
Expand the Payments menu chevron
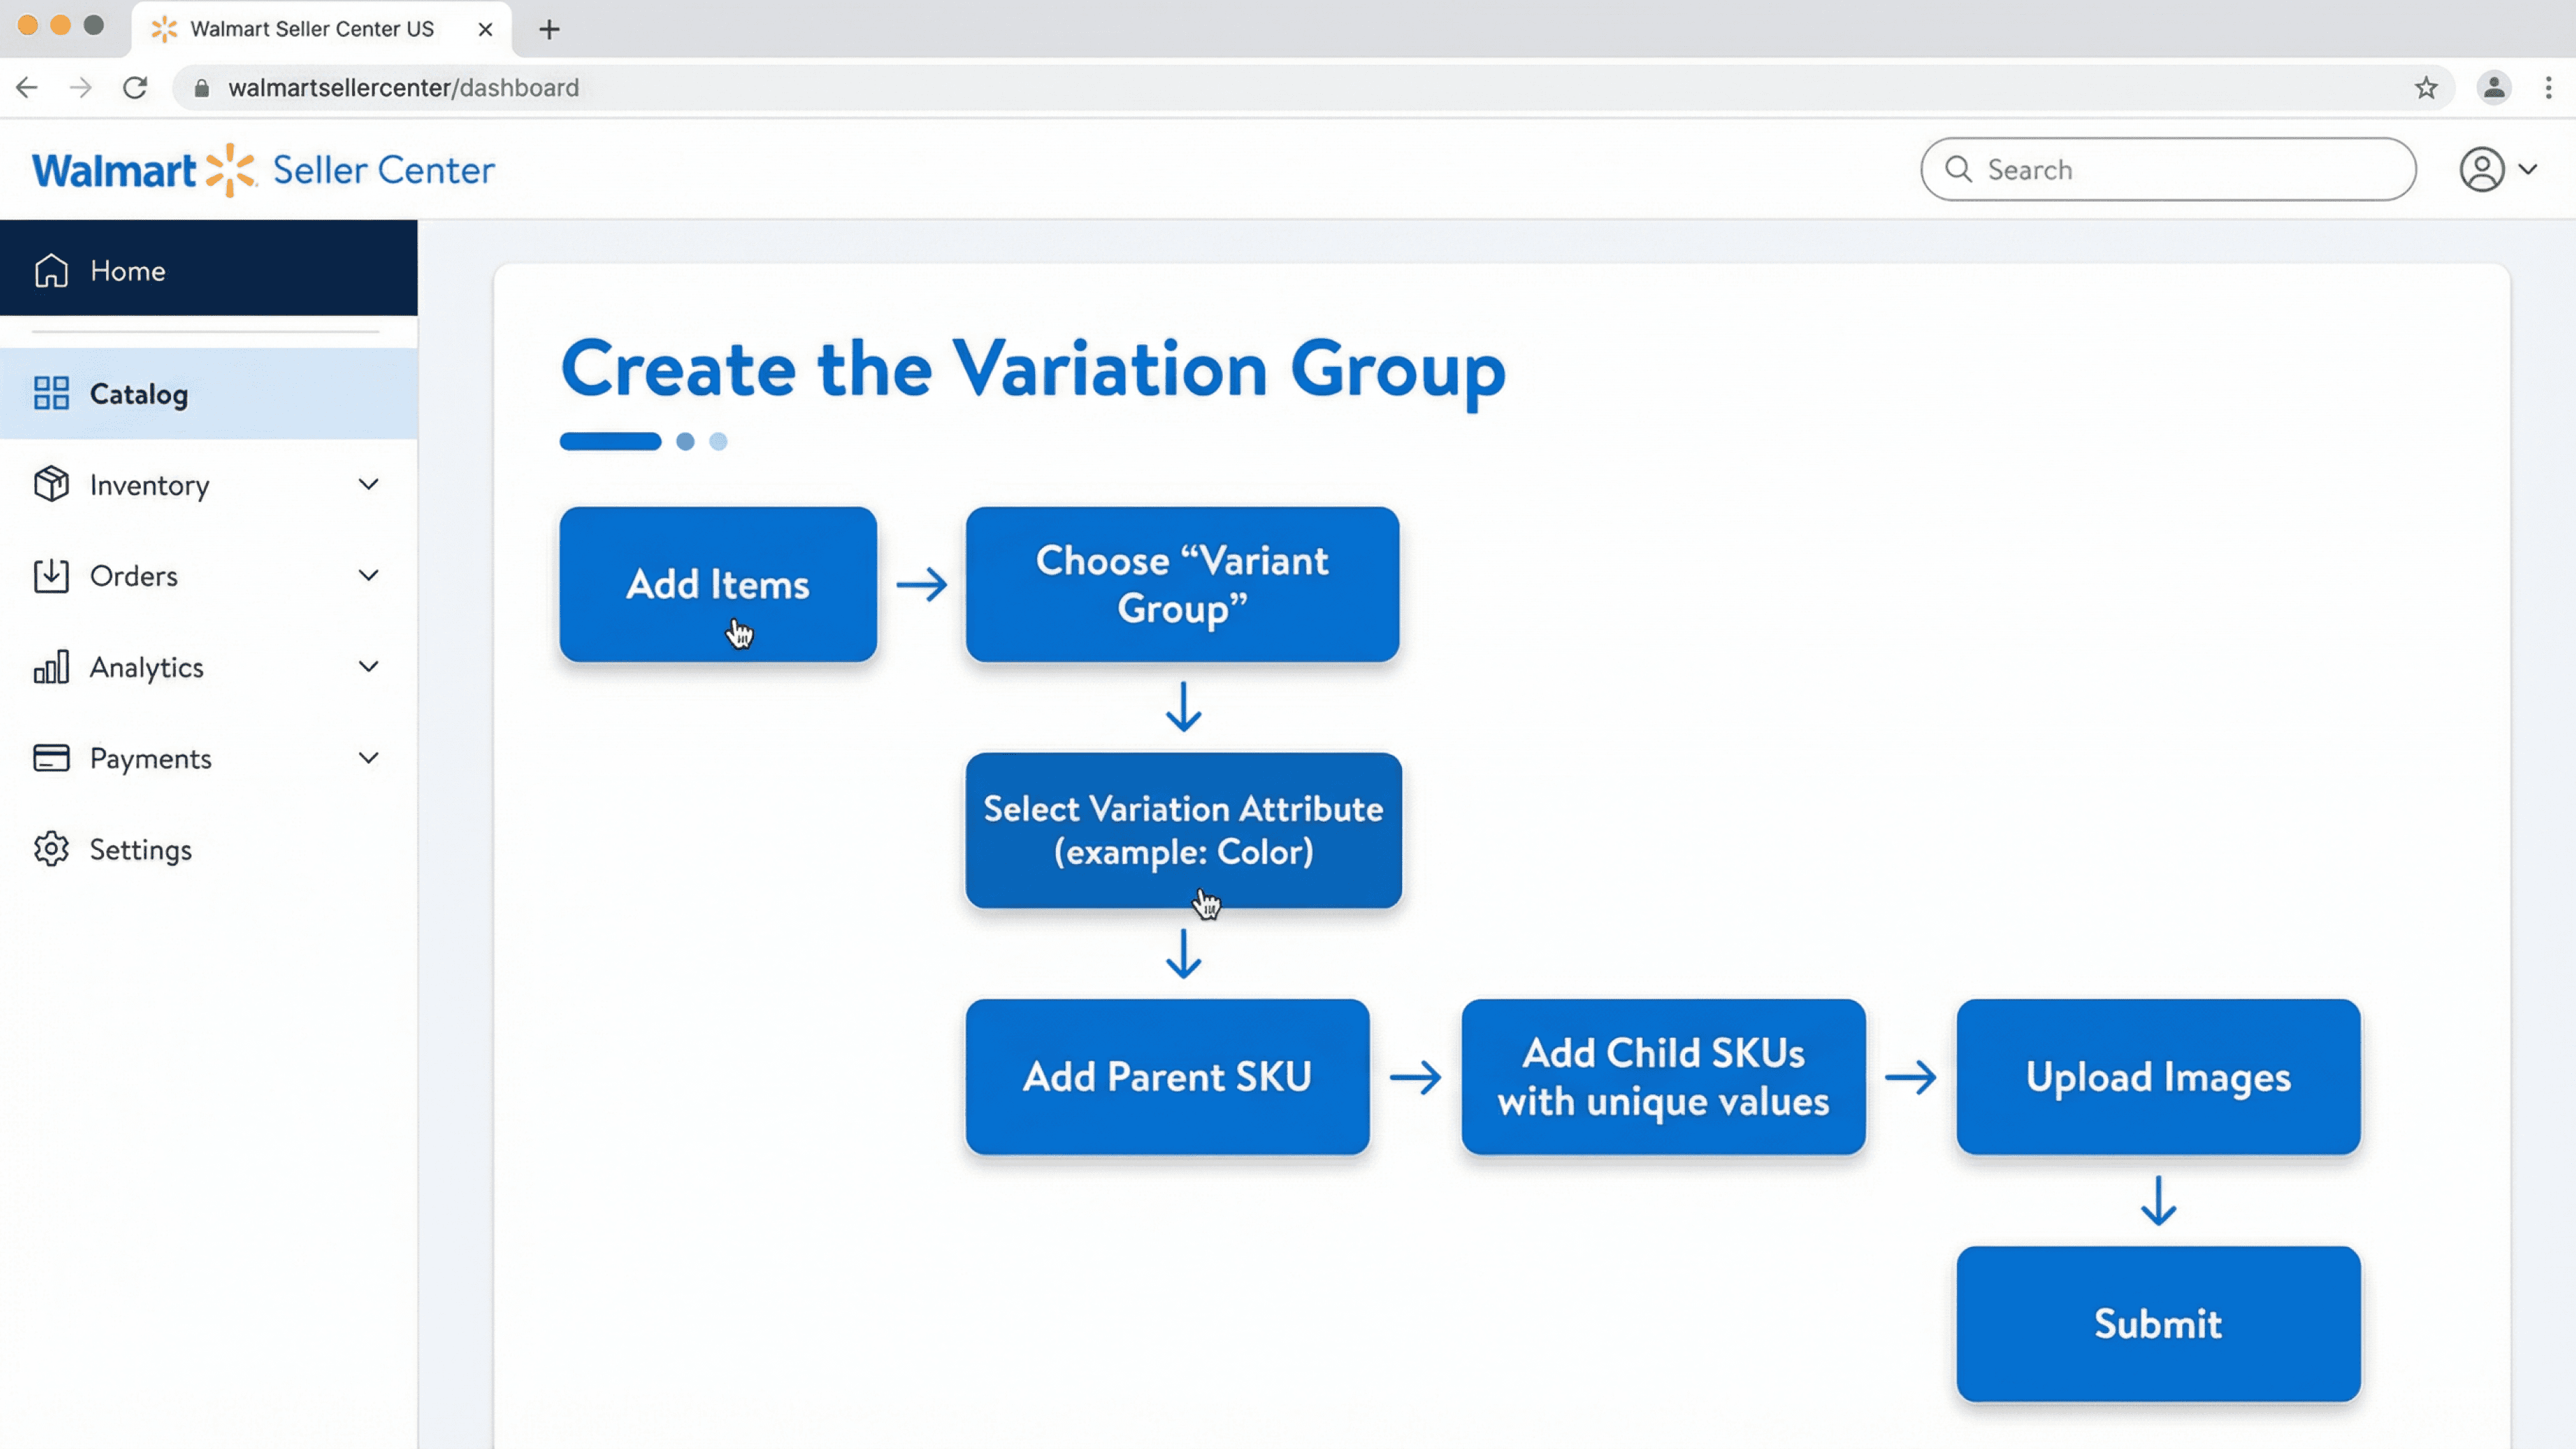[x=368, y=758]
